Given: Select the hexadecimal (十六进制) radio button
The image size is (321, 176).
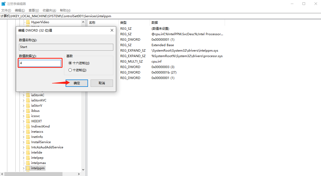Looking at the screenshot, I should click(x=70, y=63).
